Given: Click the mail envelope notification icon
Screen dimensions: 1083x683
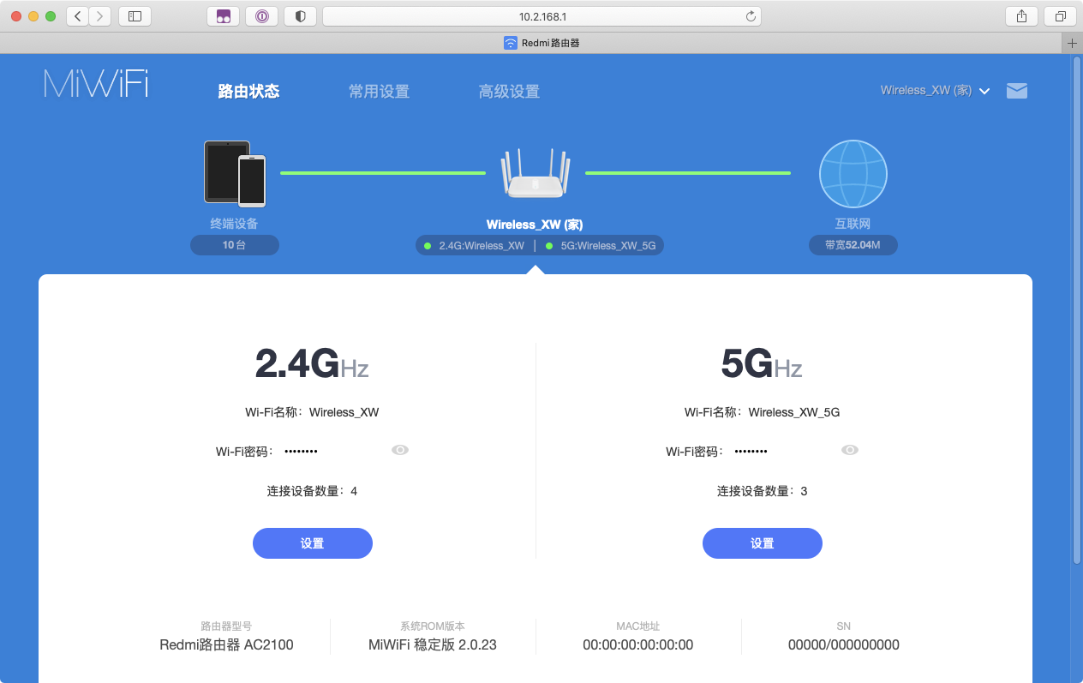Looking at the screenshot, I should click(1016, 91).
